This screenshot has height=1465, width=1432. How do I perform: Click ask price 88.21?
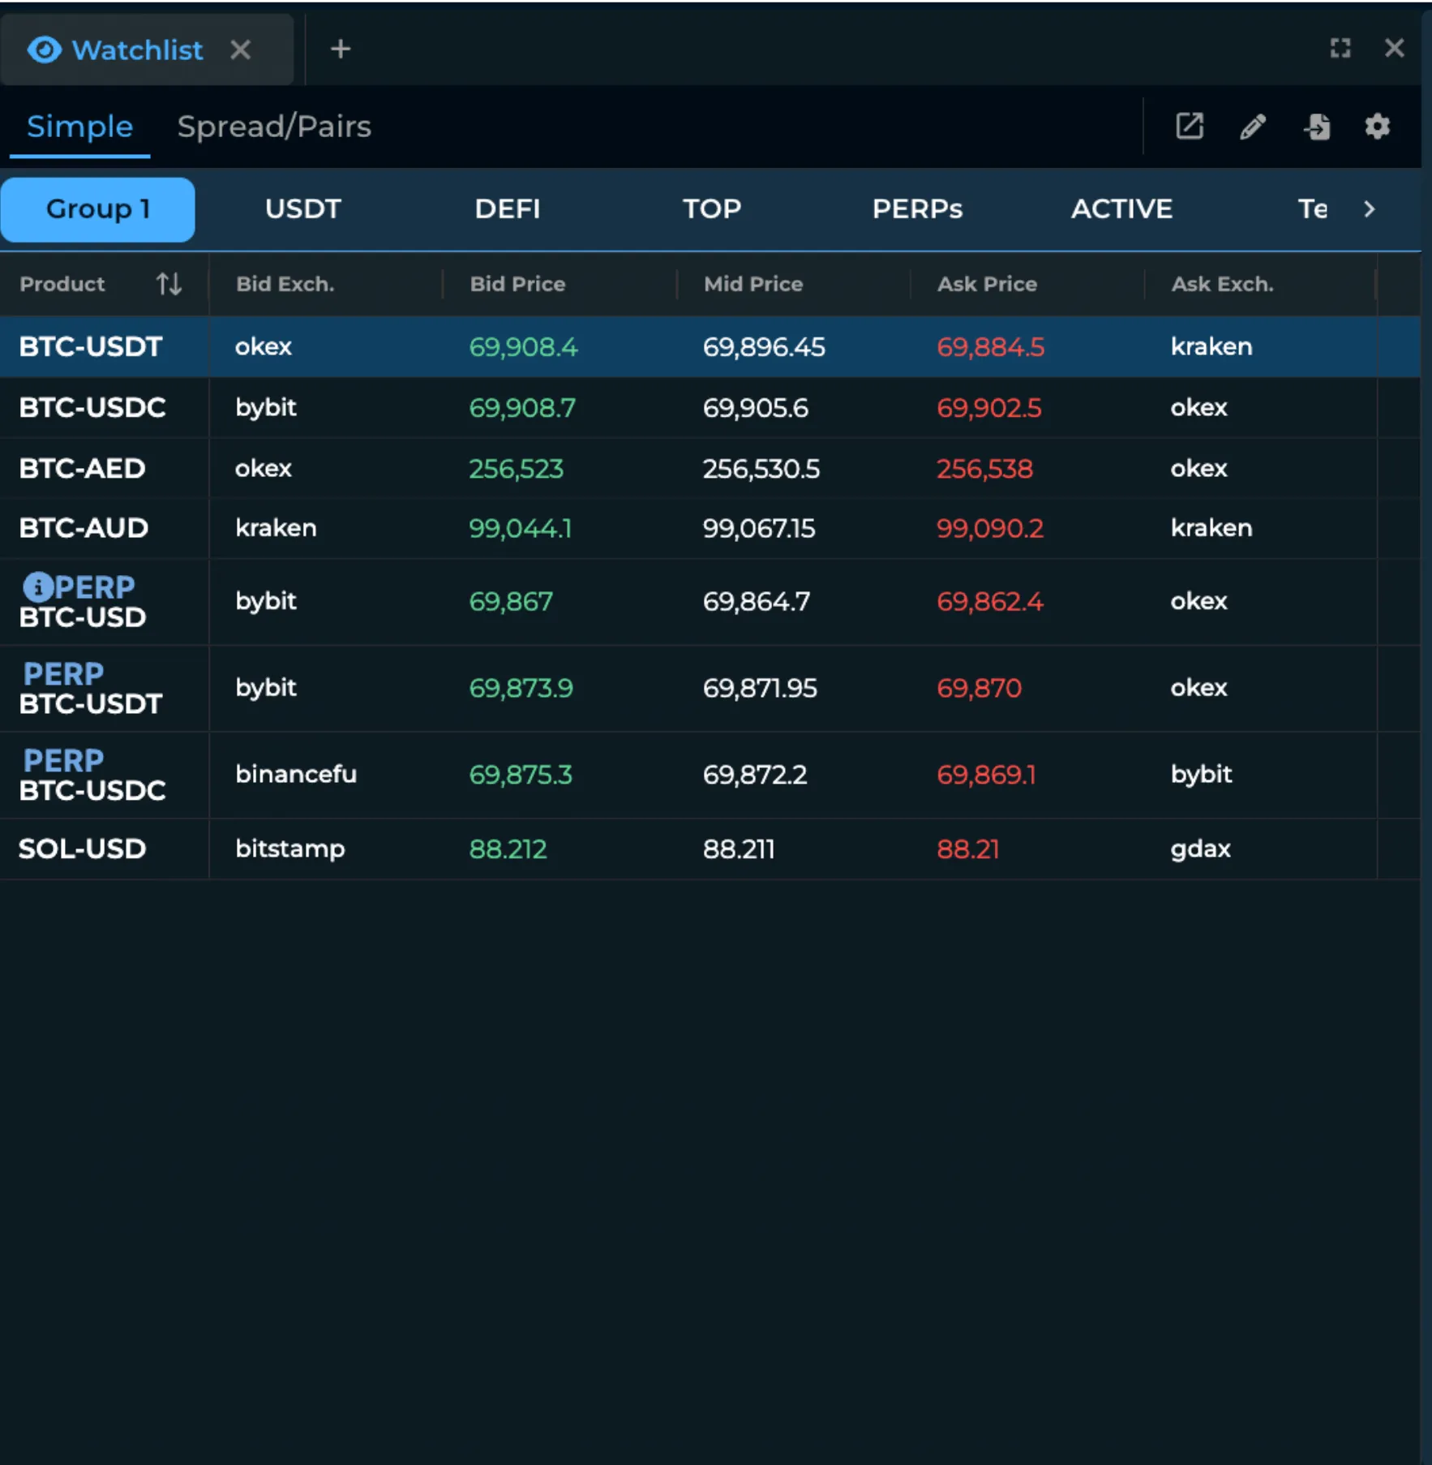pos(967,849)
